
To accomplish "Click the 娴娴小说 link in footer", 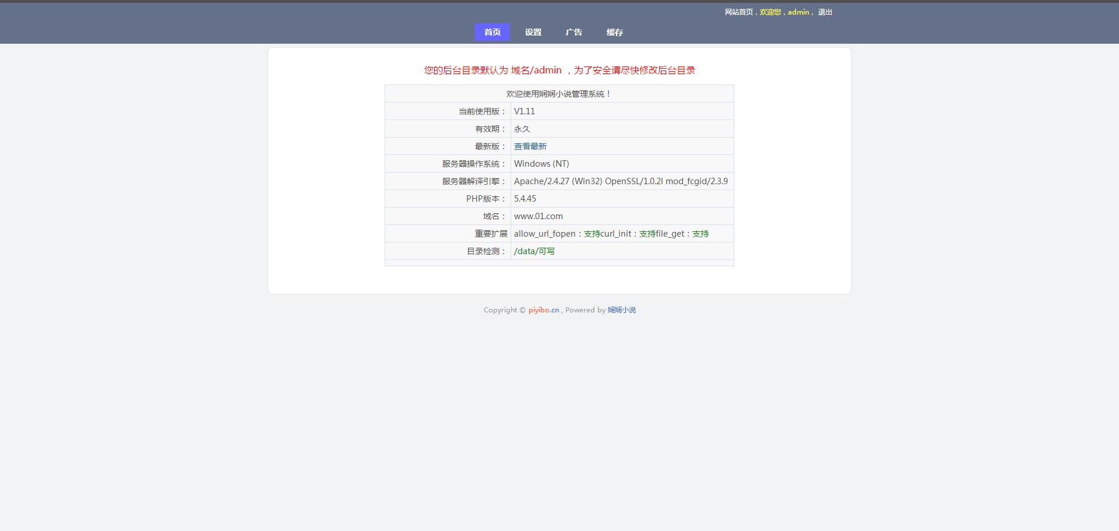I will (621, 310).
